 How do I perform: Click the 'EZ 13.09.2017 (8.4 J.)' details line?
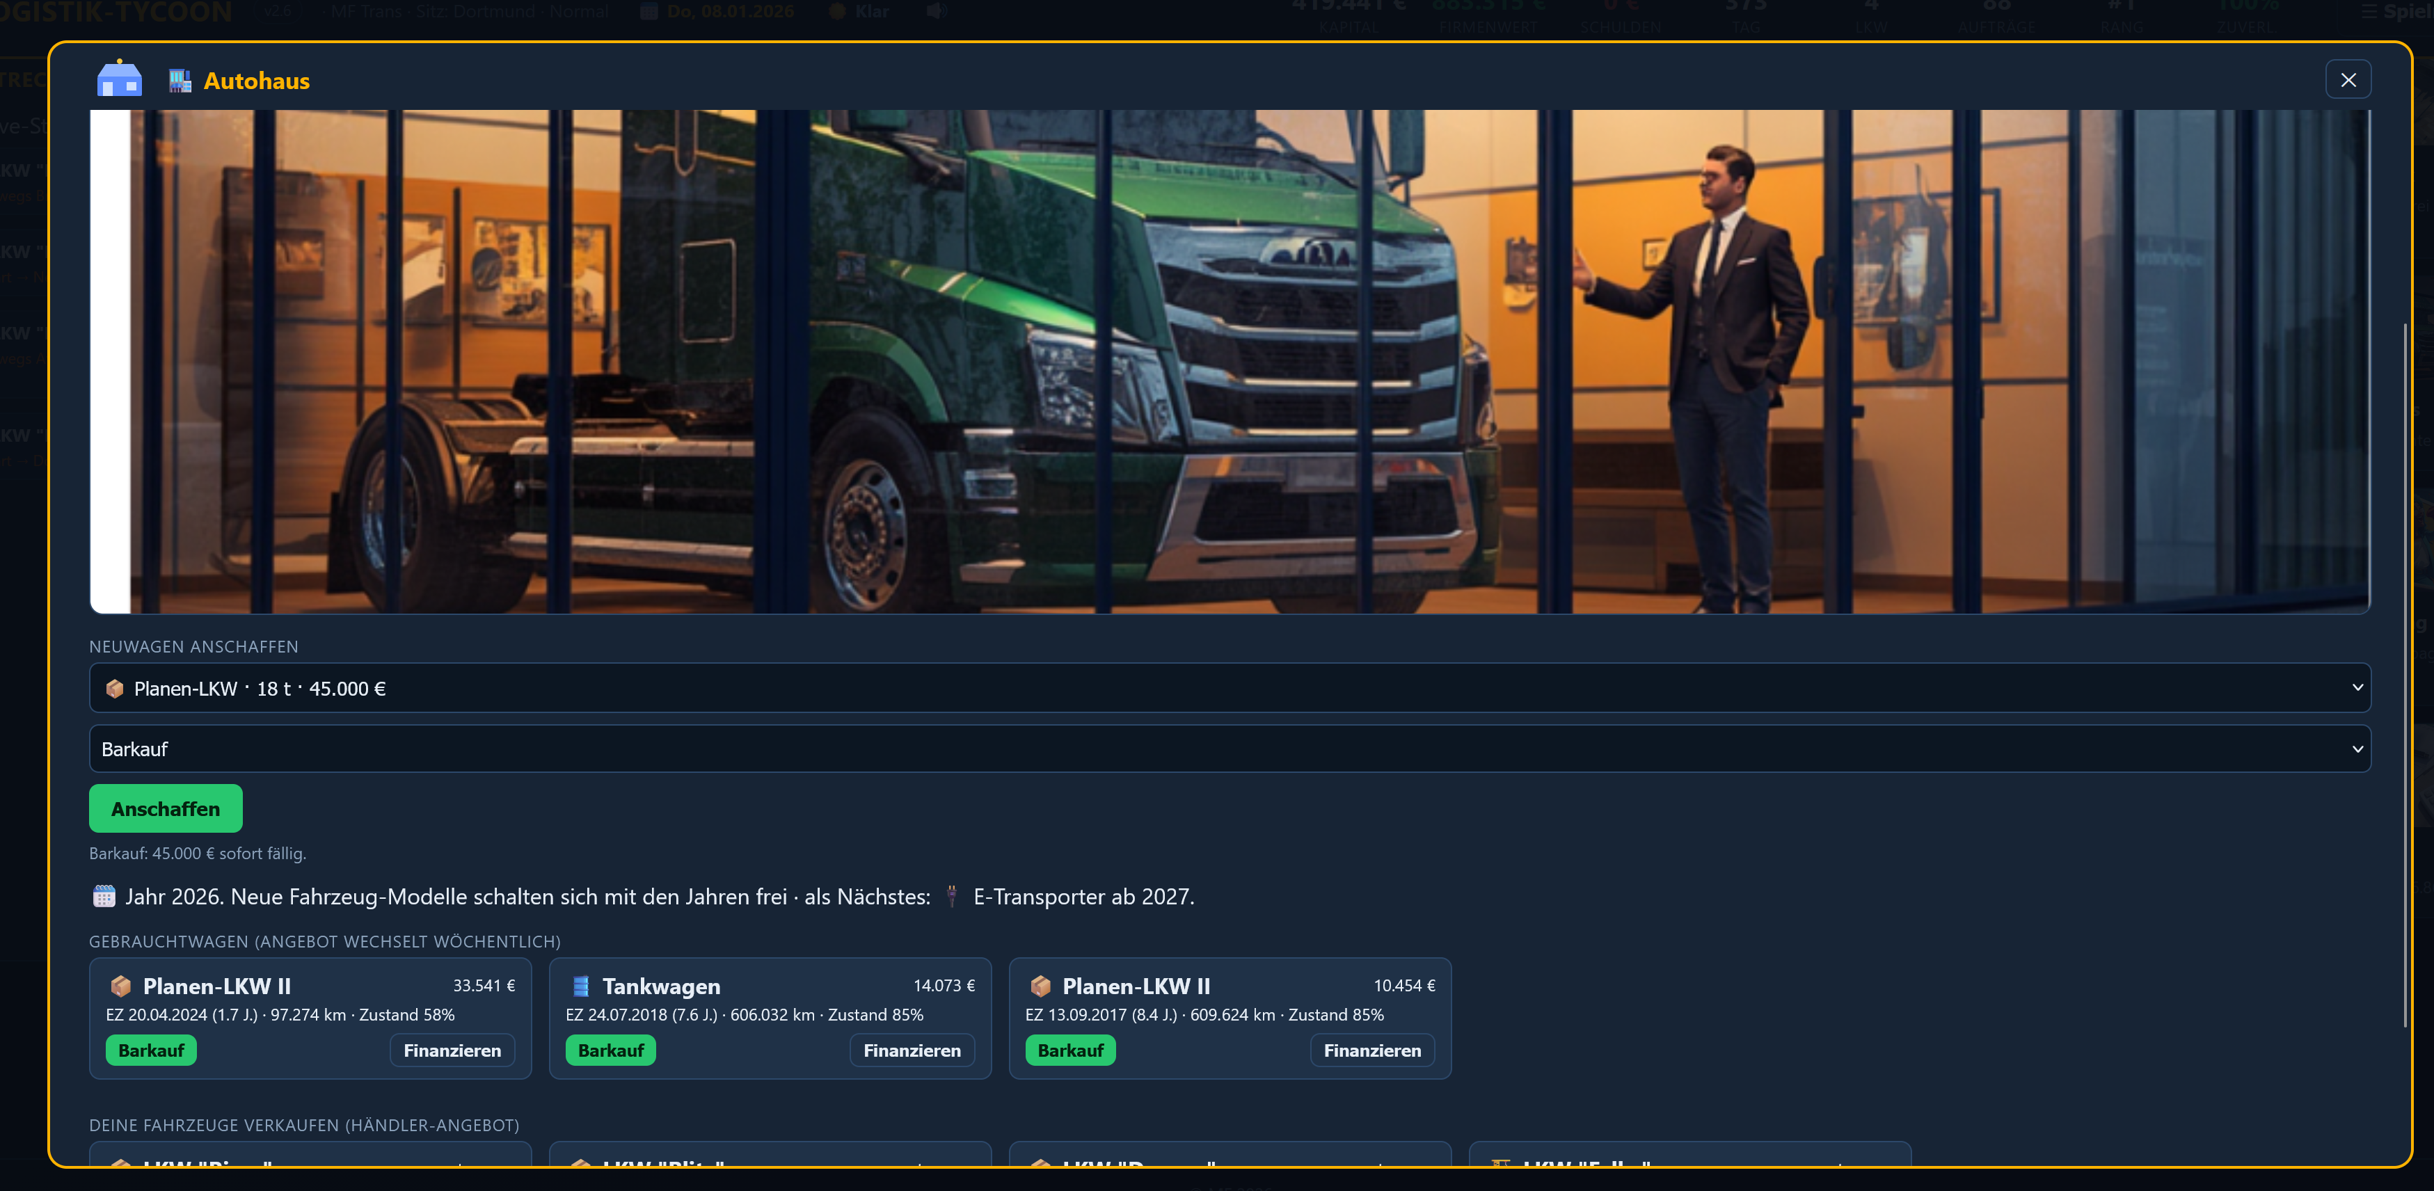click(x=1204, y=1014)
